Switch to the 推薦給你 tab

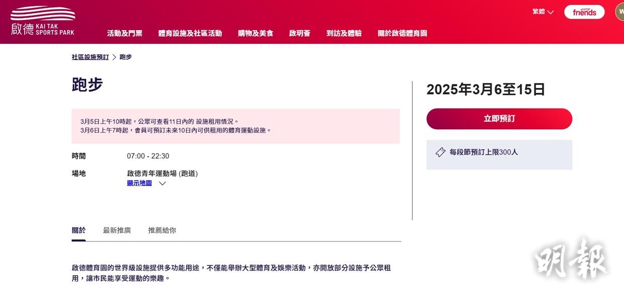tap(162, 230)
